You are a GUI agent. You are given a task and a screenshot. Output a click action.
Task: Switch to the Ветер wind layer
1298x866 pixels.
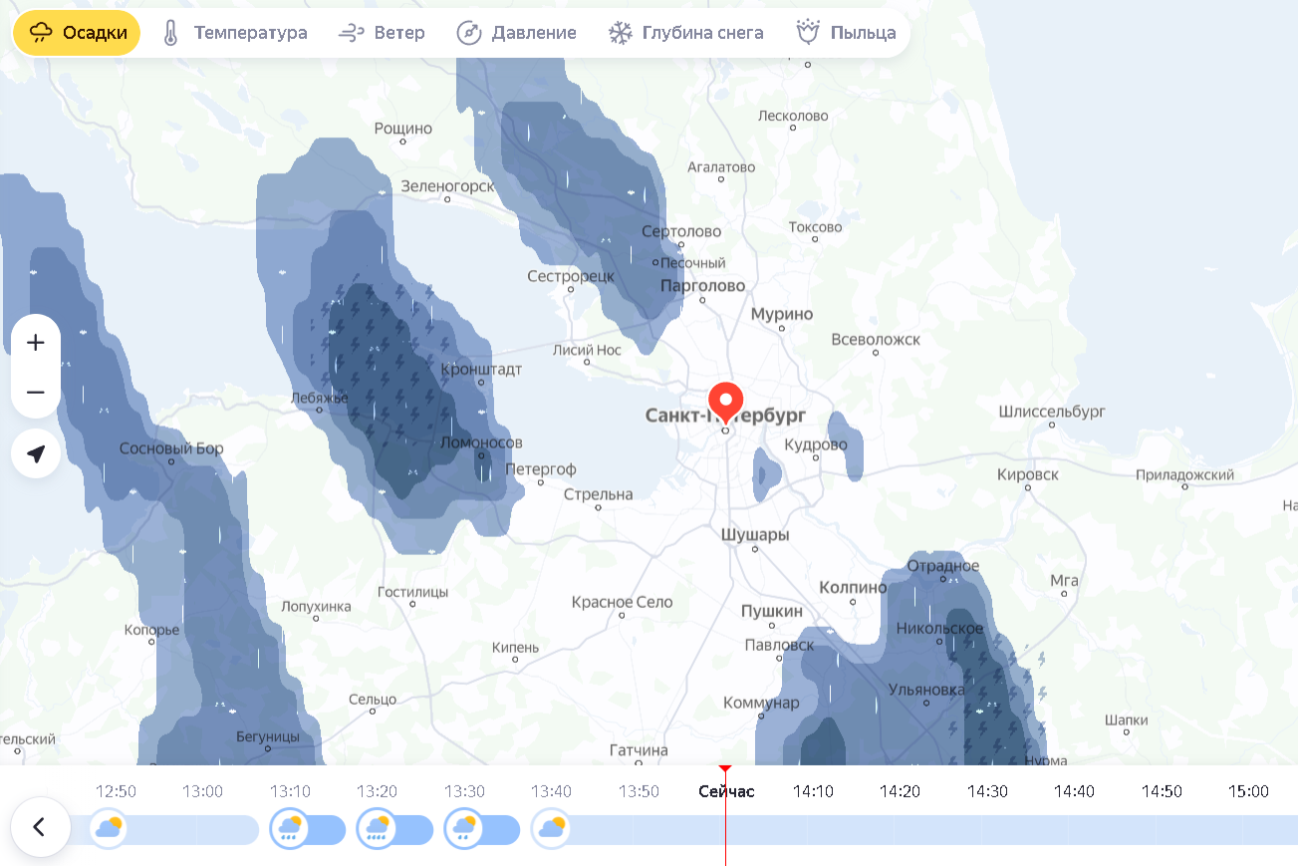pyautogui.click(x=382, y=33)
